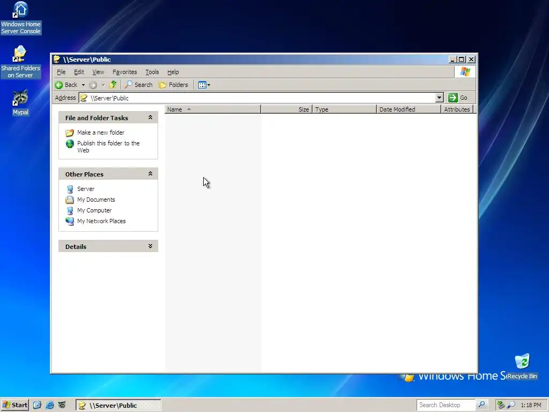
Task: Click the Forward arrow button in toolbar
Action: [93, 85]
